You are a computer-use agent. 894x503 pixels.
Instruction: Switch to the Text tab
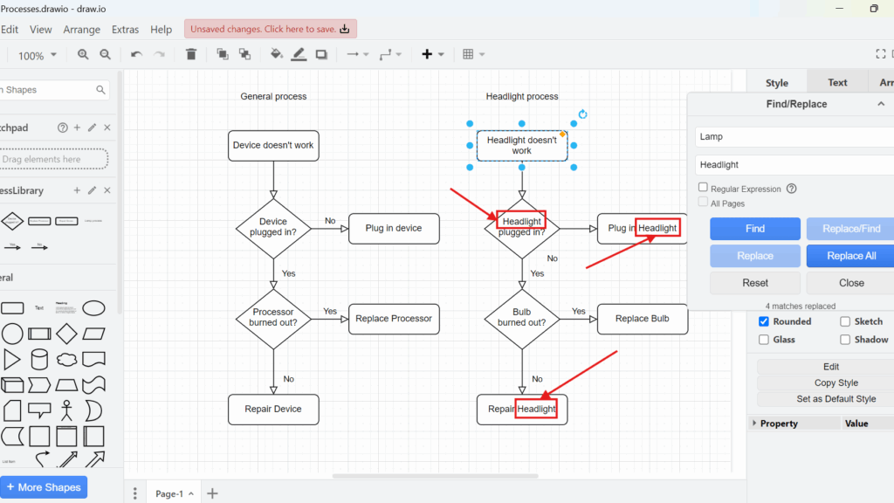click(837, 81)
